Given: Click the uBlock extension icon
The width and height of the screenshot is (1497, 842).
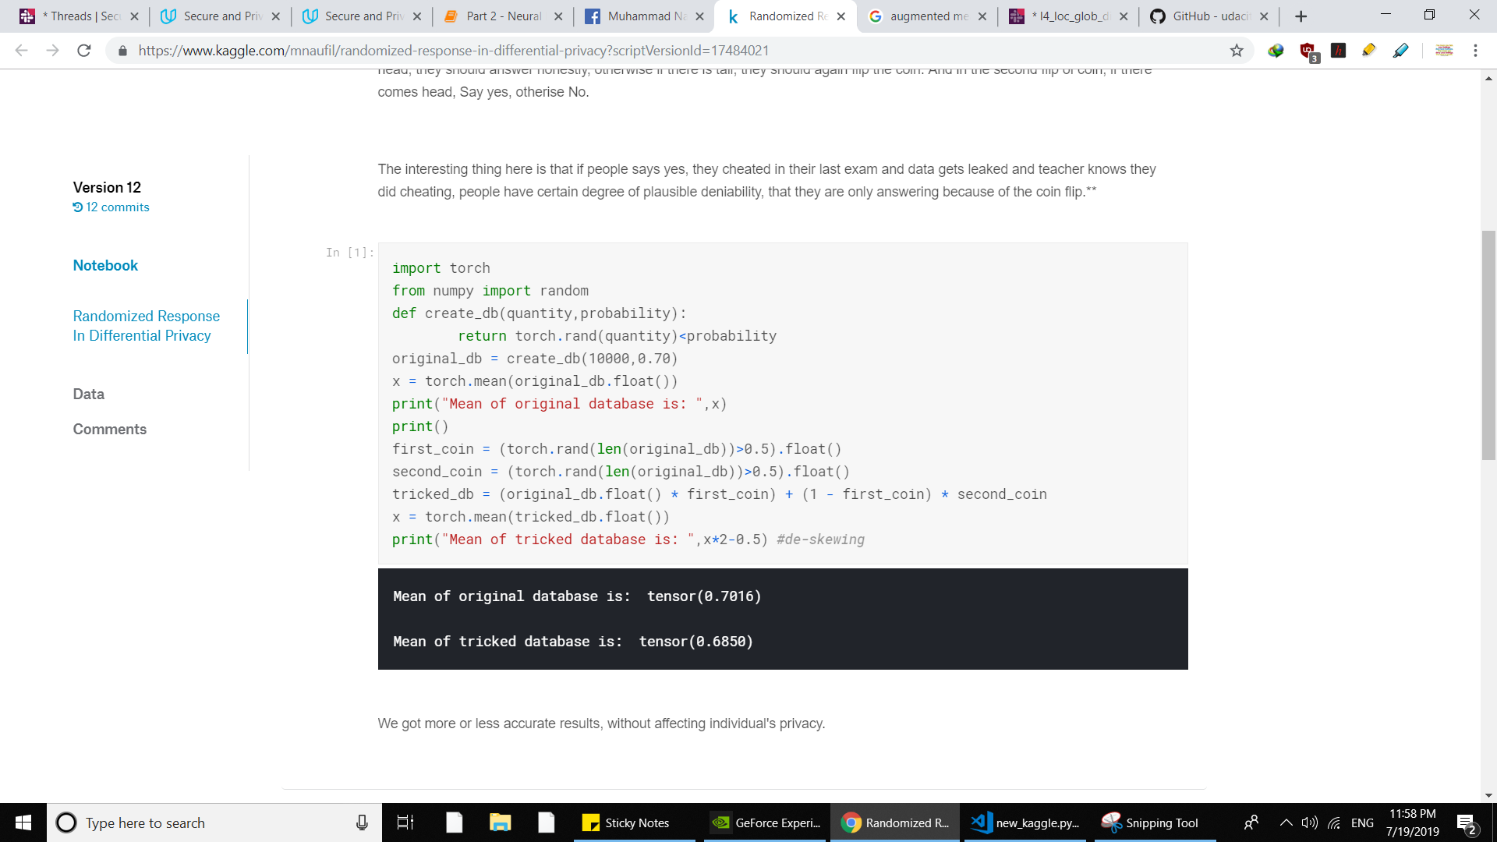Looking at the screenshot, I should coord(1308,51).
